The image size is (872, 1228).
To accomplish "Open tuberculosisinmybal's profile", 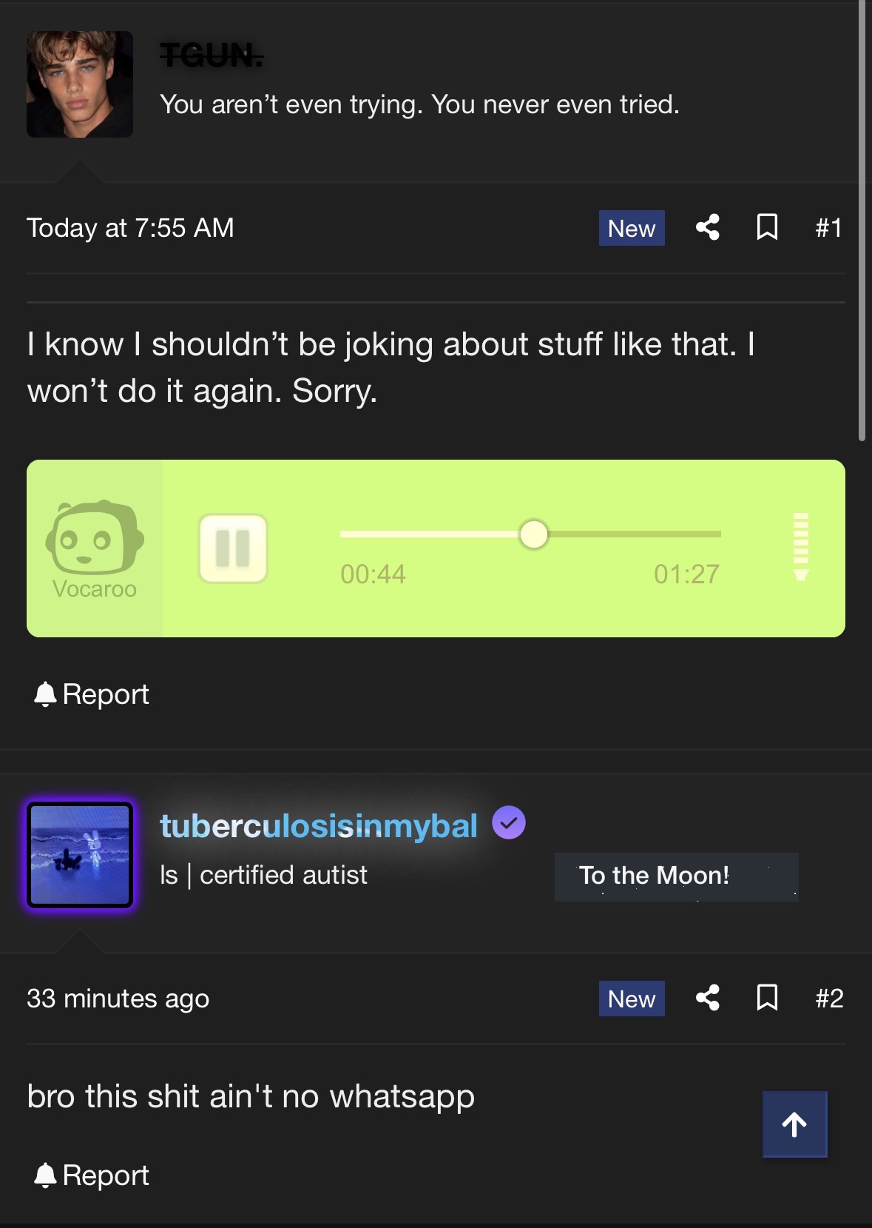I will (x=319, y=826).
